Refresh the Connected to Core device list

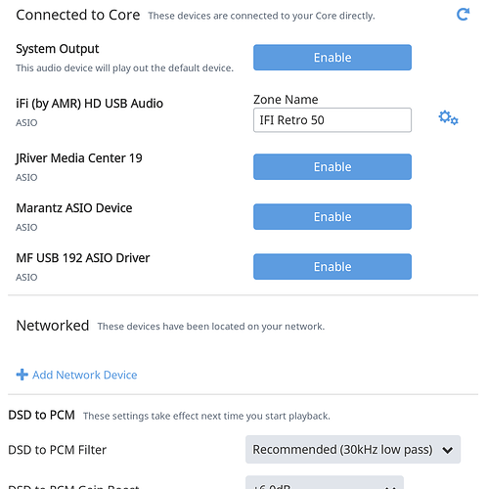[463, 15]
